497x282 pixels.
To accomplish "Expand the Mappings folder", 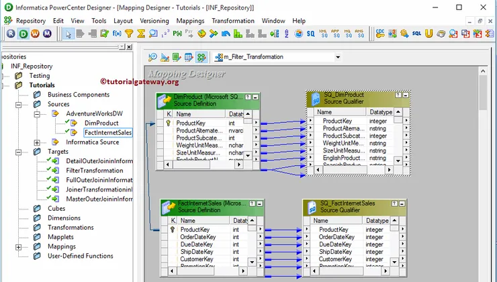I will (18, 247).
